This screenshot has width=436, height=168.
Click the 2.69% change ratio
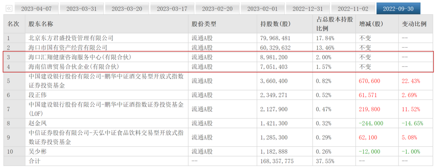409,95
